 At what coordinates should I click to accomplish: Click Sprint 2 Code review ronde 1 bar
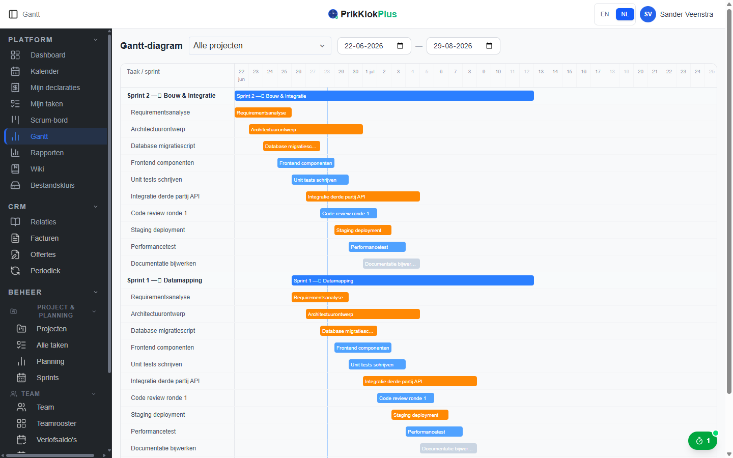click(349, 213)
